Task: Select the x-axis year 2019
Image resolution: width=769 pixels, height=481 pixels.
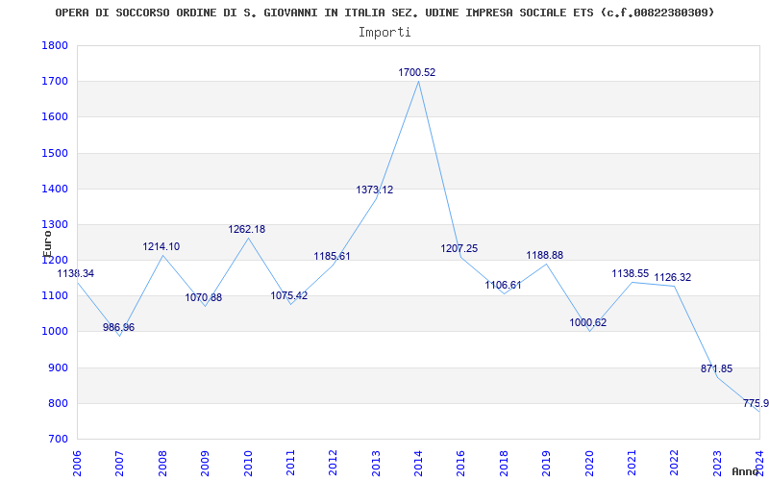Action: click(546, 463)
